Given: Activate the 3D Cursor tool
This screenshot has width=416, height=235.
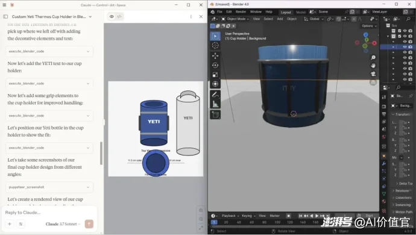Looking at the screenshot, I should pos(215,45).
